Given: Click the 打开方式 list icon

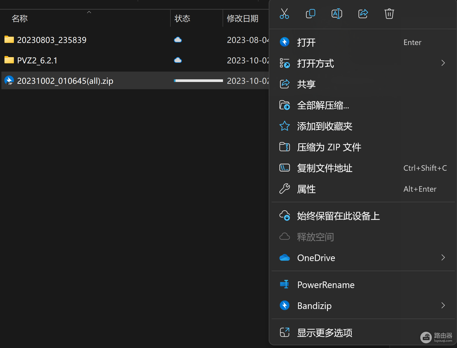Looking at the screenshot, I should pos(285,63).
